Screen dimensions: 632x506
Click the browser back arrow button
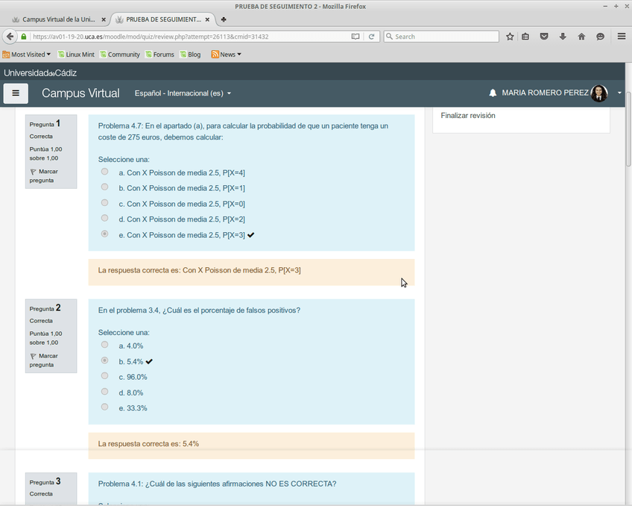pos(10,37)
